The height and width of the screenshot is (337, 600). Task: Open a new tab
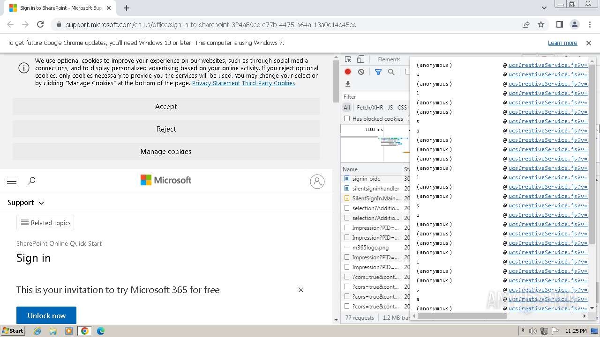[127, 8]
